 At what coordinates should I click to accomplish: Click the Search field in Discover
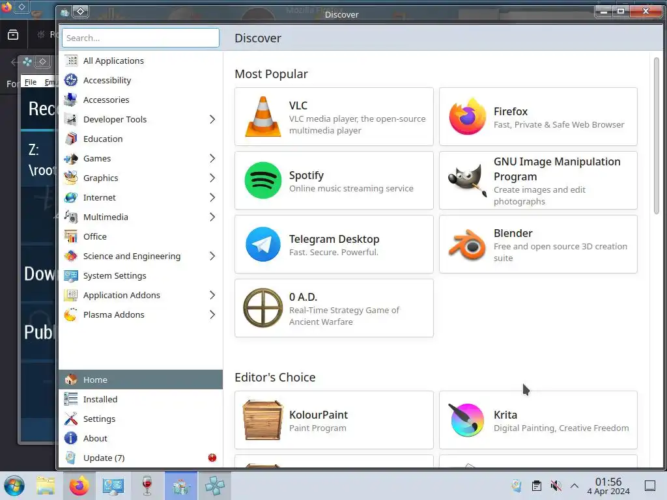click(141, 38)
